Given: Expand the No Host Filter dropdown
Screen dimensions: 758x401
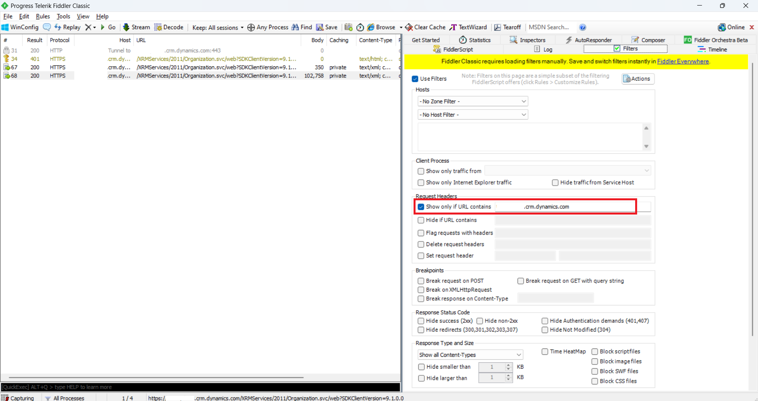Looking at the screenshot, I should [x=473, y=115].
